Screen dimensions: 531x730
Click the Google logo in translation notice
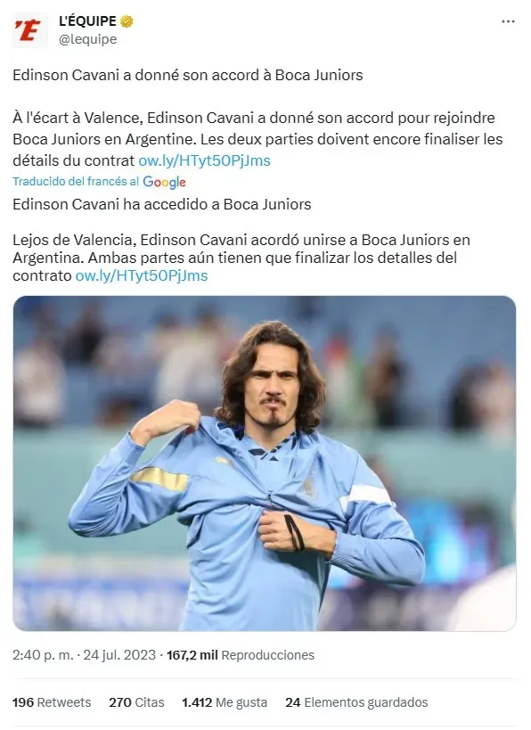tap(164, 182)
